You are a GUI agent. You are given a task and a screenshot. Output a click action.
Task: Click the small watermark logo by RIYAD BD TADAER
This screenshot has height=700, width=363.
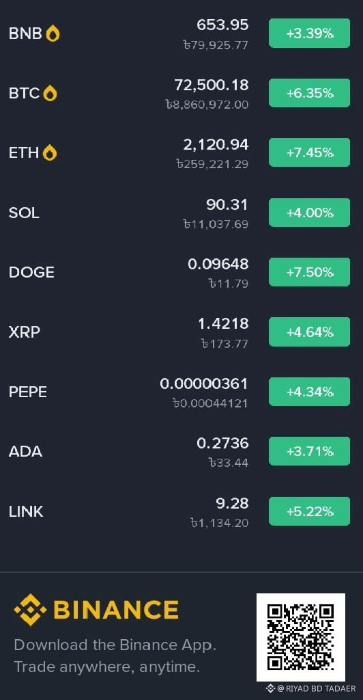click(x=270, y=688)
